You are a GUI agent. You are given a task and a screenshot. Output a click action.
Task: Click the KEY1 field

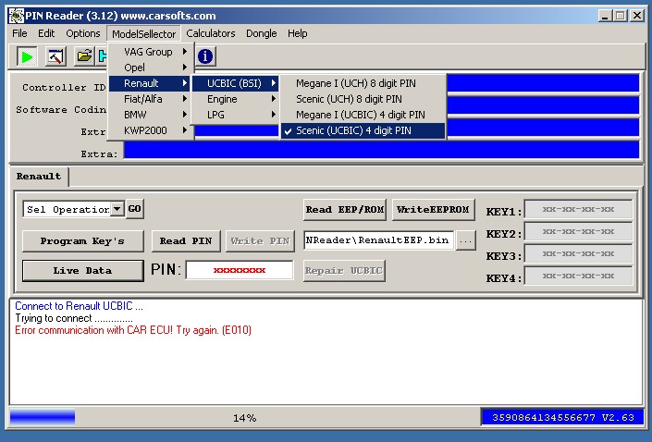pos(578,209)
